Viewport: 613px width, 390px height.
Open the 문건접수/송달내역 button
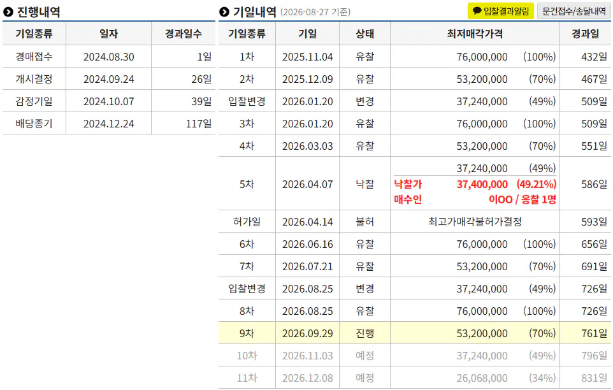click(574, 11)
